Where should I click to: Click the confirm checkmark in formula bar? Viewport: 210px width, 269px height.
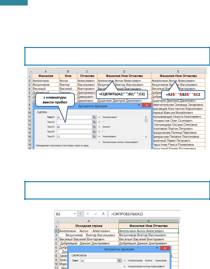click(x=96, y=214)
